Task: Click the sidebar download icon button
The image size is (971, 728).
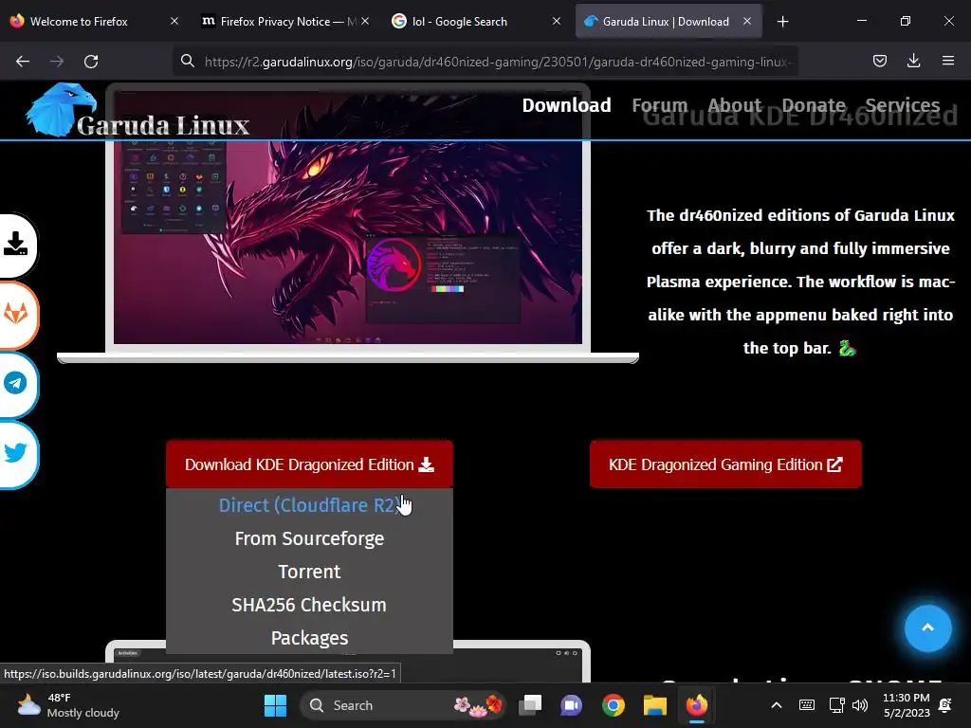Action: (x=16, y=245)
